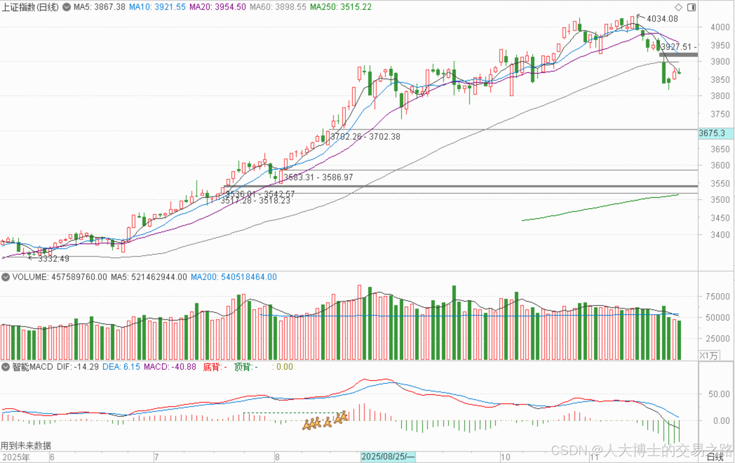735x463 pixels.
Task: Click the 3400 price axis label
Action: coord(720,235)
